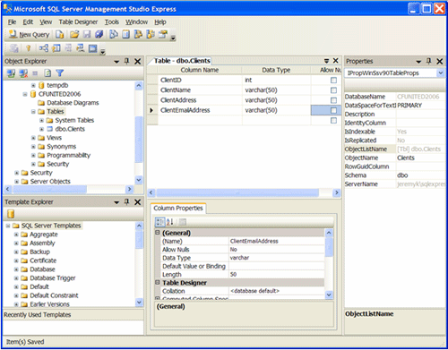Click the Refresh icon in Object Explorer
This screenshot has height=350, width=448.
coord(47,73)
